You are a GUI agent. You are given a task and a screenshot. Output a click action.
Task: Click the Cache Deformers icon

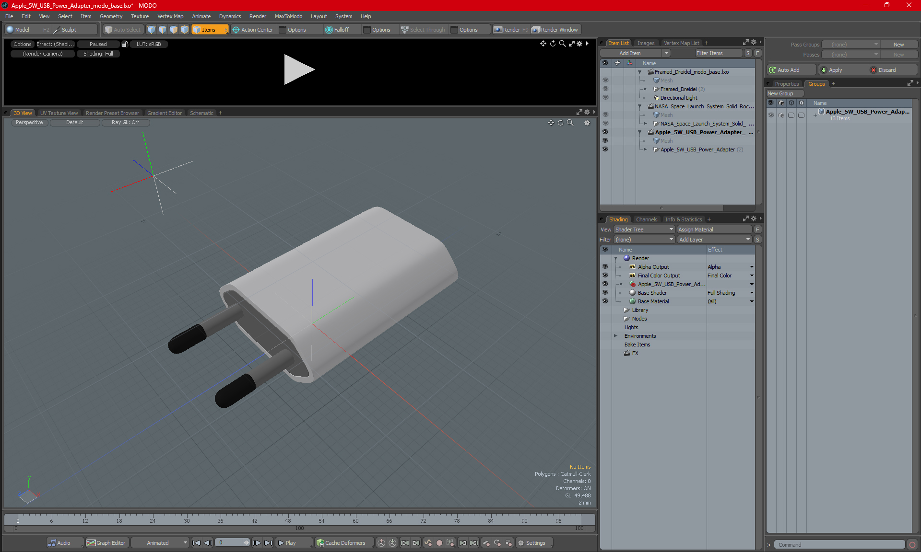click(x=320, y=543)
